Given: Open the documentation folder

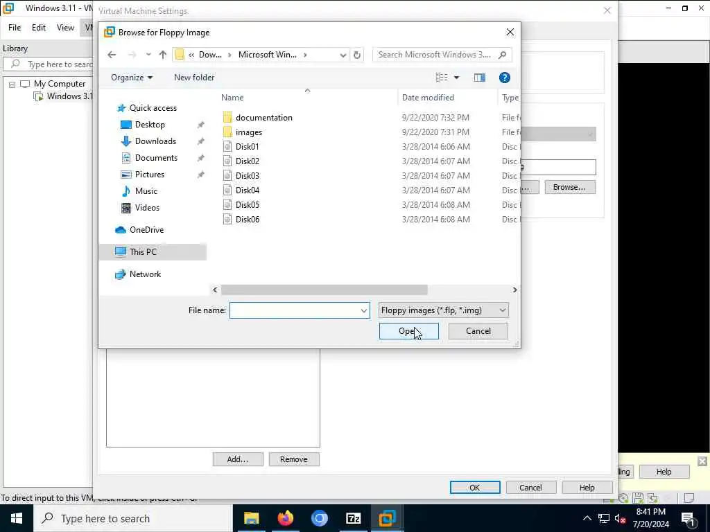Looking at the screenshot, I should [264, 118].
